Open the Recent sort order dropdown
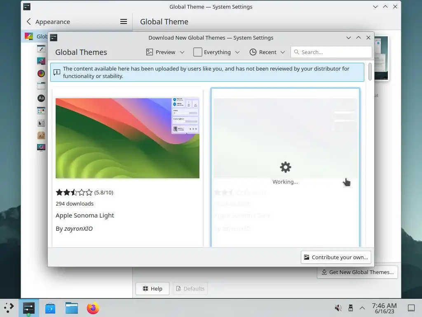422x317 pixels. pyautogui.click(x=267, y=52)
